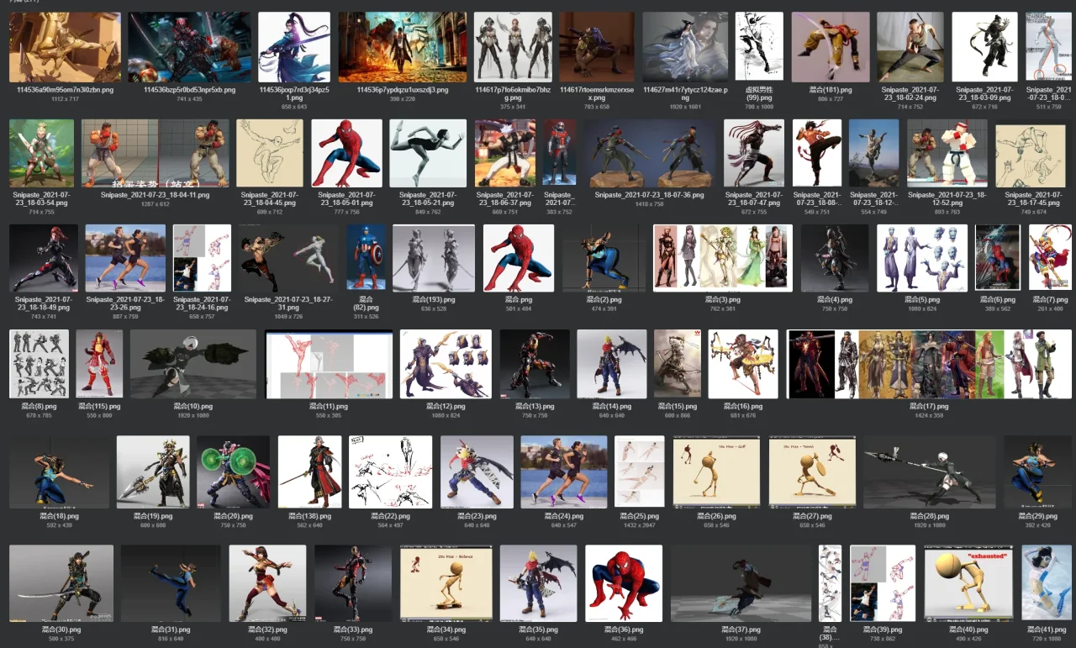Click the file name 混合(15).png
Image resolution: width=1076 pixels, height=648 pixels.
pyautogui.click(x=678, y=406)
